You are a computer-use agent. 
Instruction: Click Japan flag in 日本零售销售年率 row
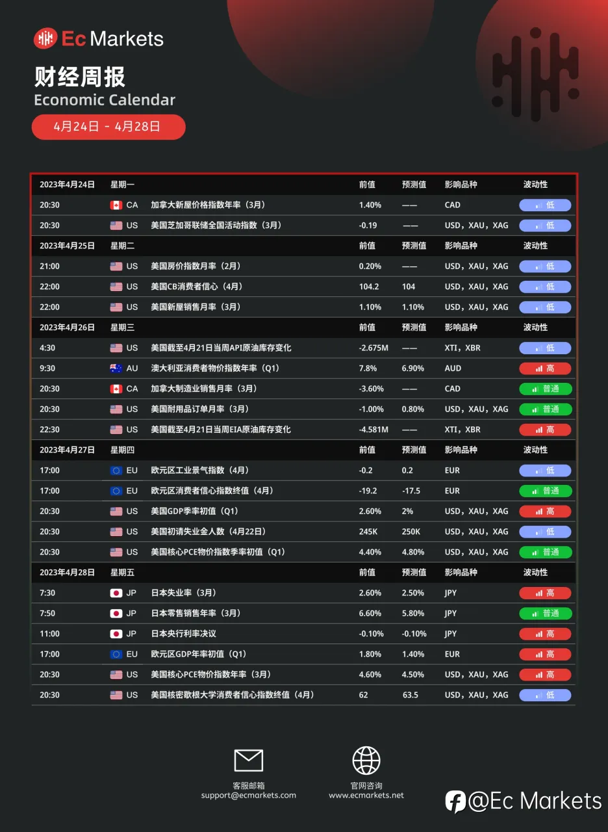116,614
